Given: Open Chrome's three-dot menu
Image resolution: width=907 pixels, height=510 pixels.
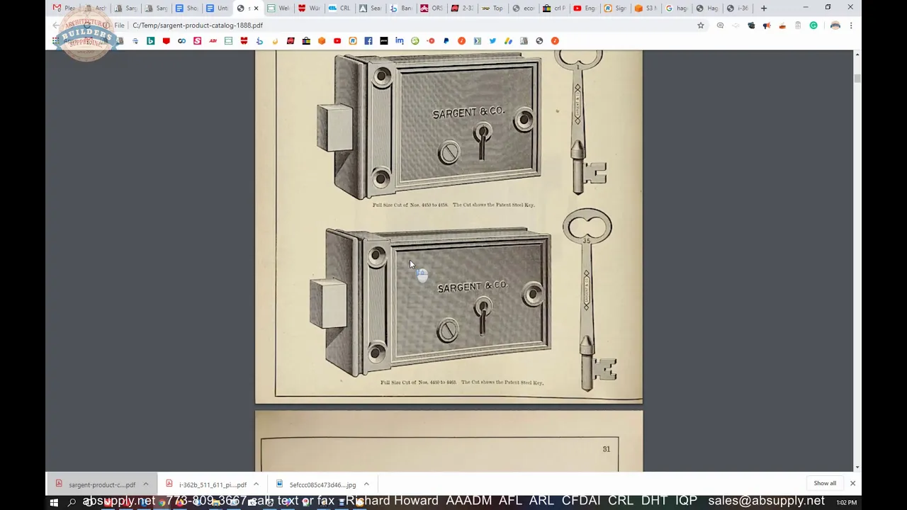Looking at the screenshot, I should click(x=851, y=25).
